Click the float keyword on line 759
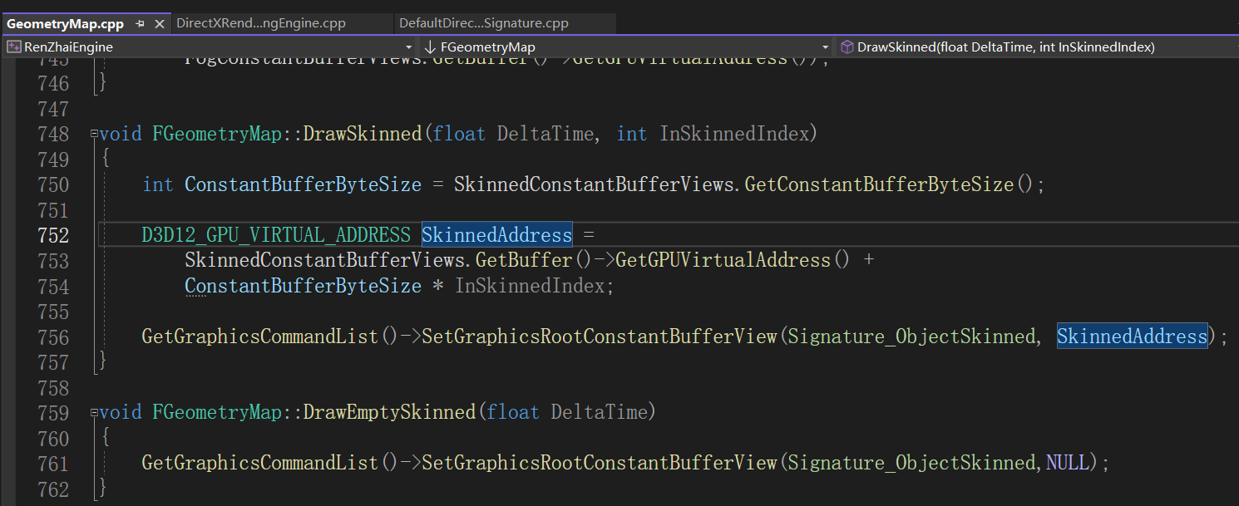This screenshot has height=506, width=1239. pyautogui.click(x=513, y=412)
